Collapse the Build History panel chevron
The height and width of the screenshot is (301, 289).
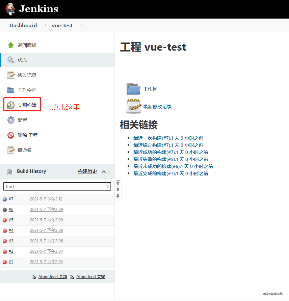click(104, 172)
